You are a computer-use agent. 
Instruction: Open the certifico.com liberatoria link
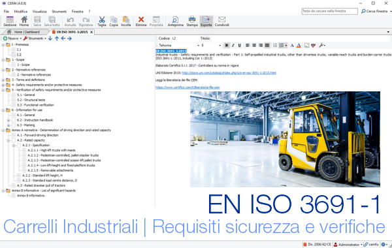click(x=188, y=87)
